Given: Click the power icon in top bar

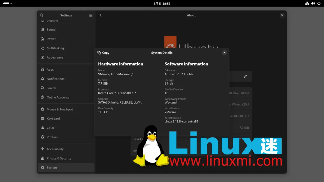Looking at the screenshot, I should [319, 4].
